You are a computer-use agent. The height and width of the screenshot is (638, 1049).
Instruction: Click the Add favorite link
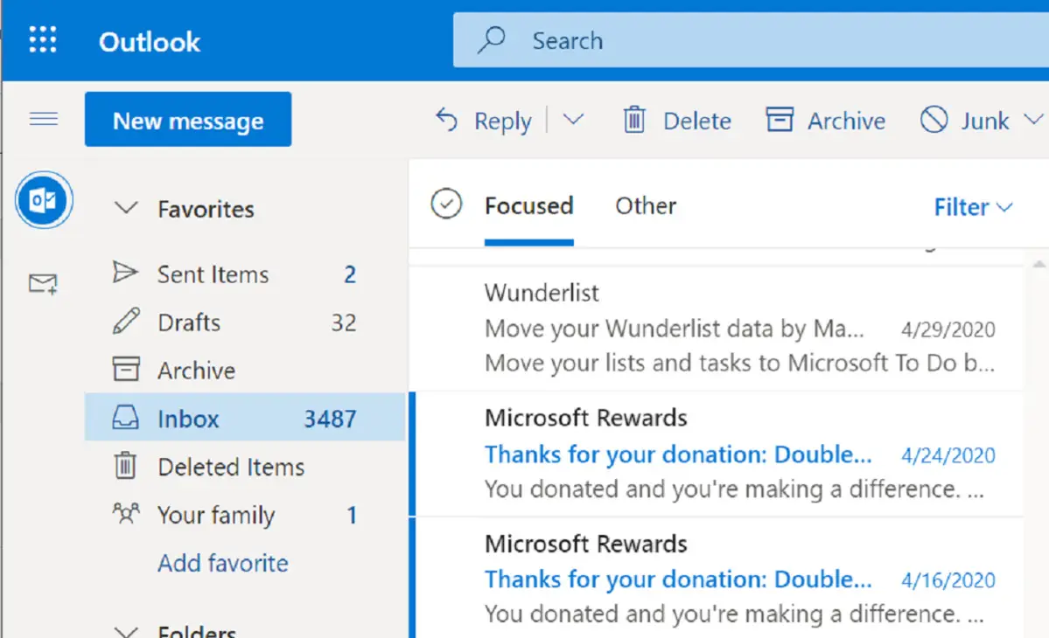coord(223,563)
